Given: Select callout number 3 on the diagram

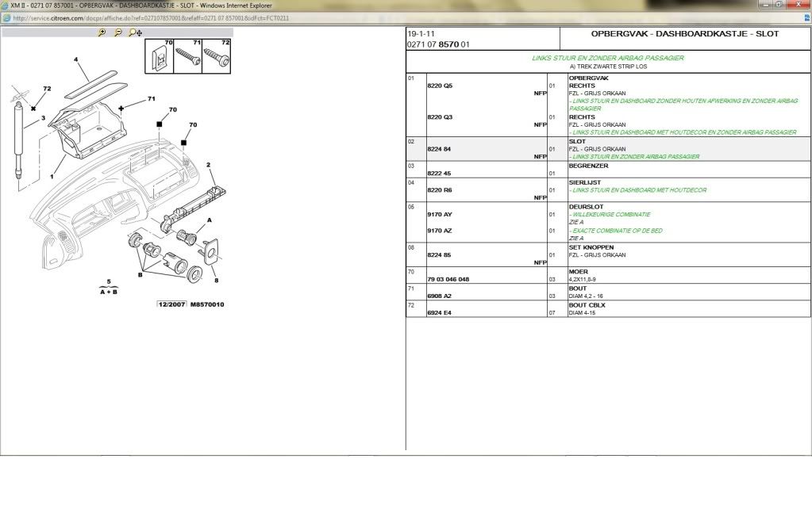Looking at the screenshot, I should [43, 118].
